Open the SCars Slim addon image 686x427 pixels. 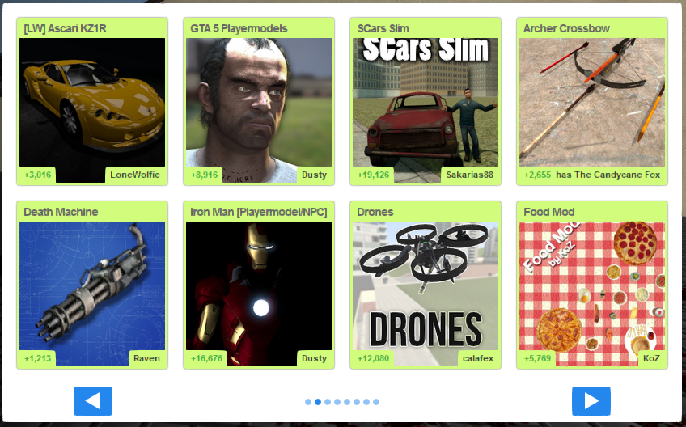426,110
